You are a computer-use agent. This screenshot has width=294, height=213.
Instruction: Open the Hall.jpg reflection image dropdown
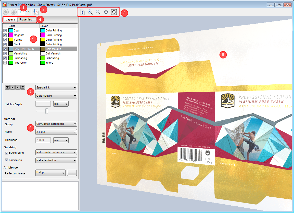click(50, 173)
